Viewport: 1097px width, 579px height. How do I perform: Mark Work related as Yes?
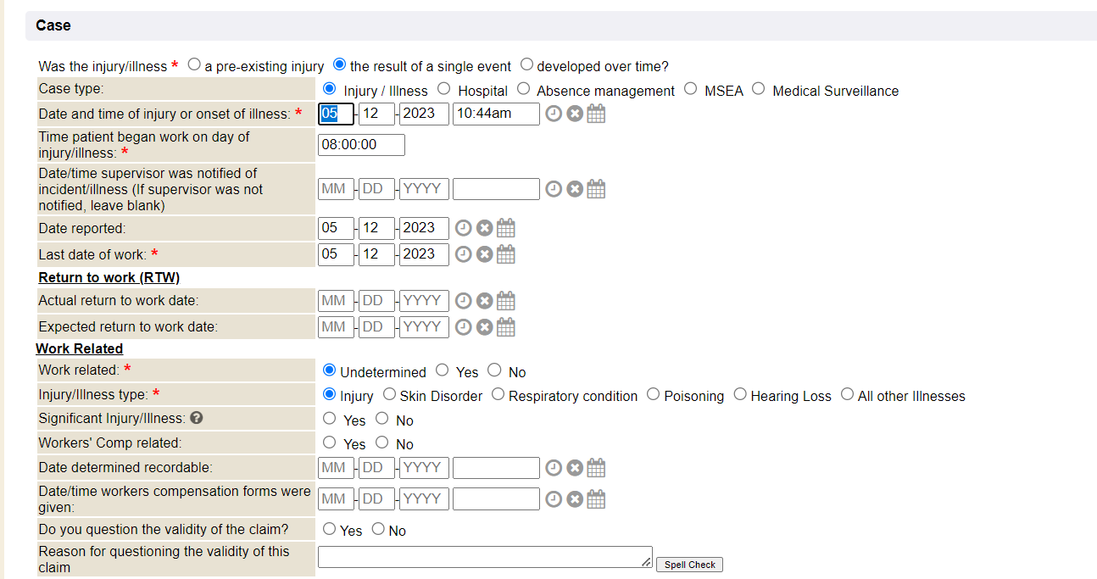tap(443, 370)
